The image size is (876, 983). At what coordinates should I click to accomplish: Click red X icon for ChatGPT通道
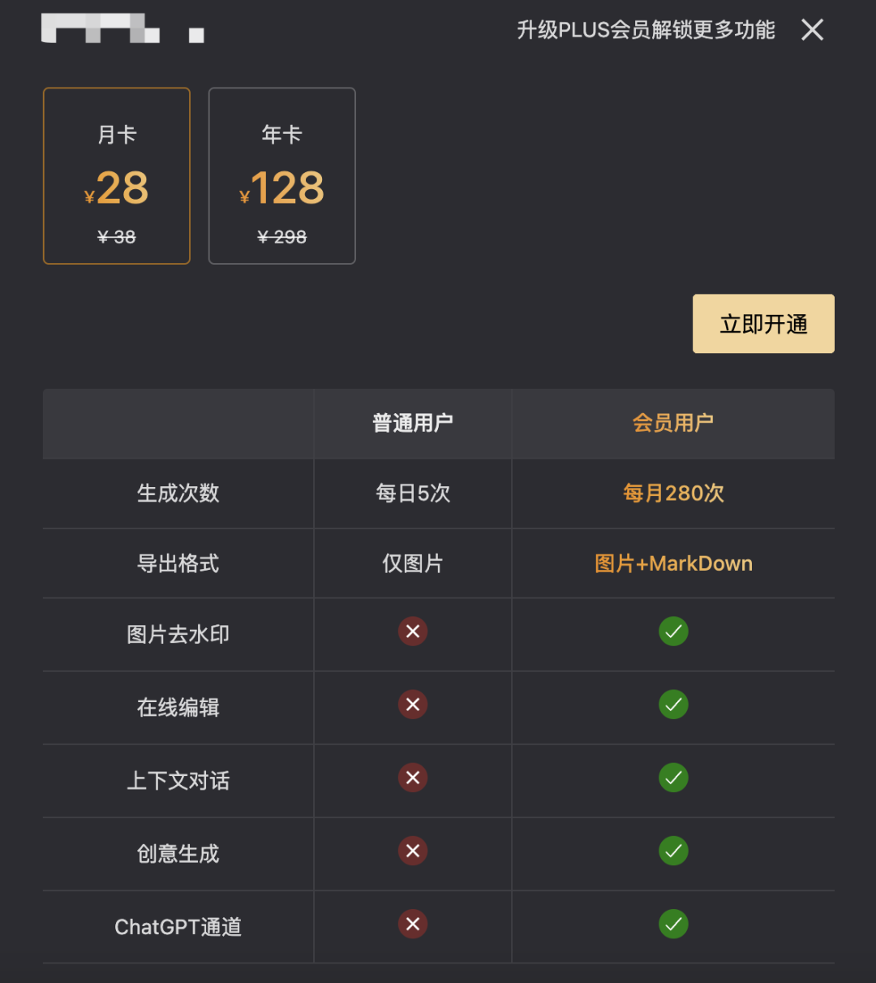click(413, 924)
